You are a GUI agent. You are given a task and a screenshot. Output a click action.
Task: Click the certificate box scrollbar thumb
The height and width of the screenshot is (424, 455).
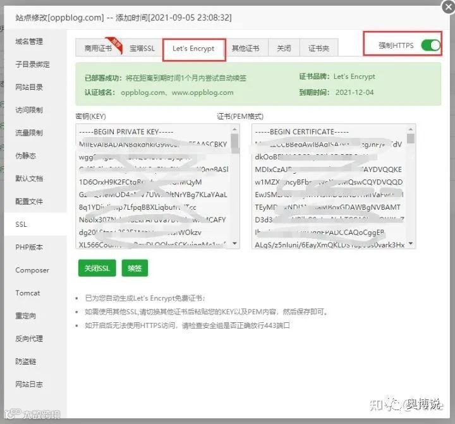click(411, 139)
